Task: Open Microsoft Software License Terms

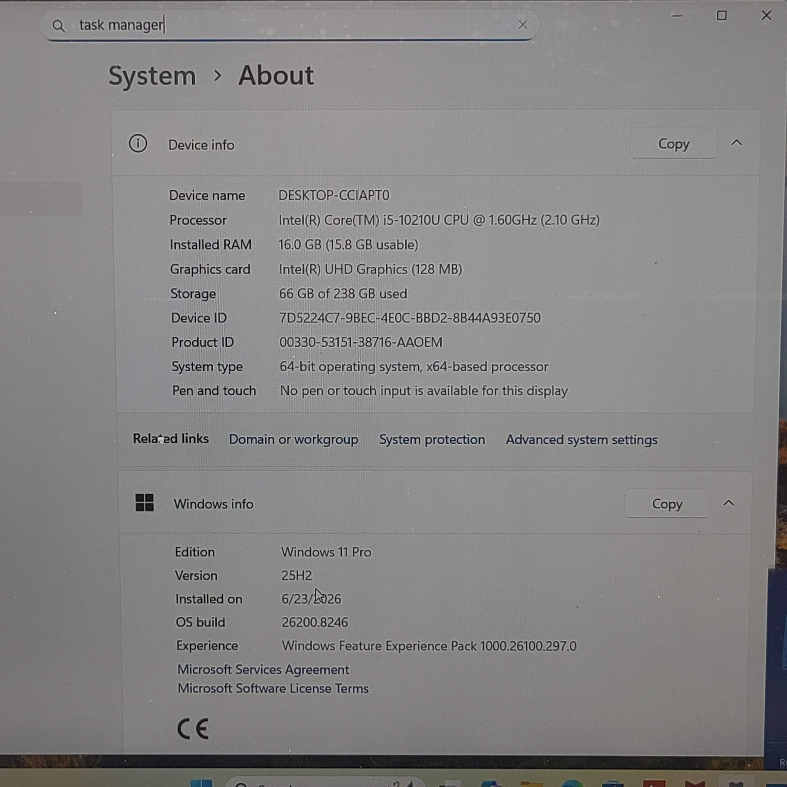Action: [273, 688]
